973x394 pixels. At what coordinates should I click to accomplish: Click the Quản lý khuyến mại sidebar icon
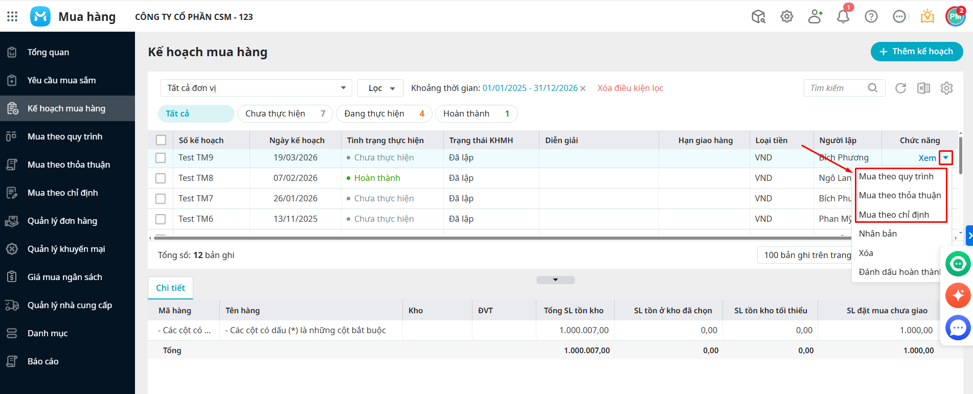click(x=12, y=249)
